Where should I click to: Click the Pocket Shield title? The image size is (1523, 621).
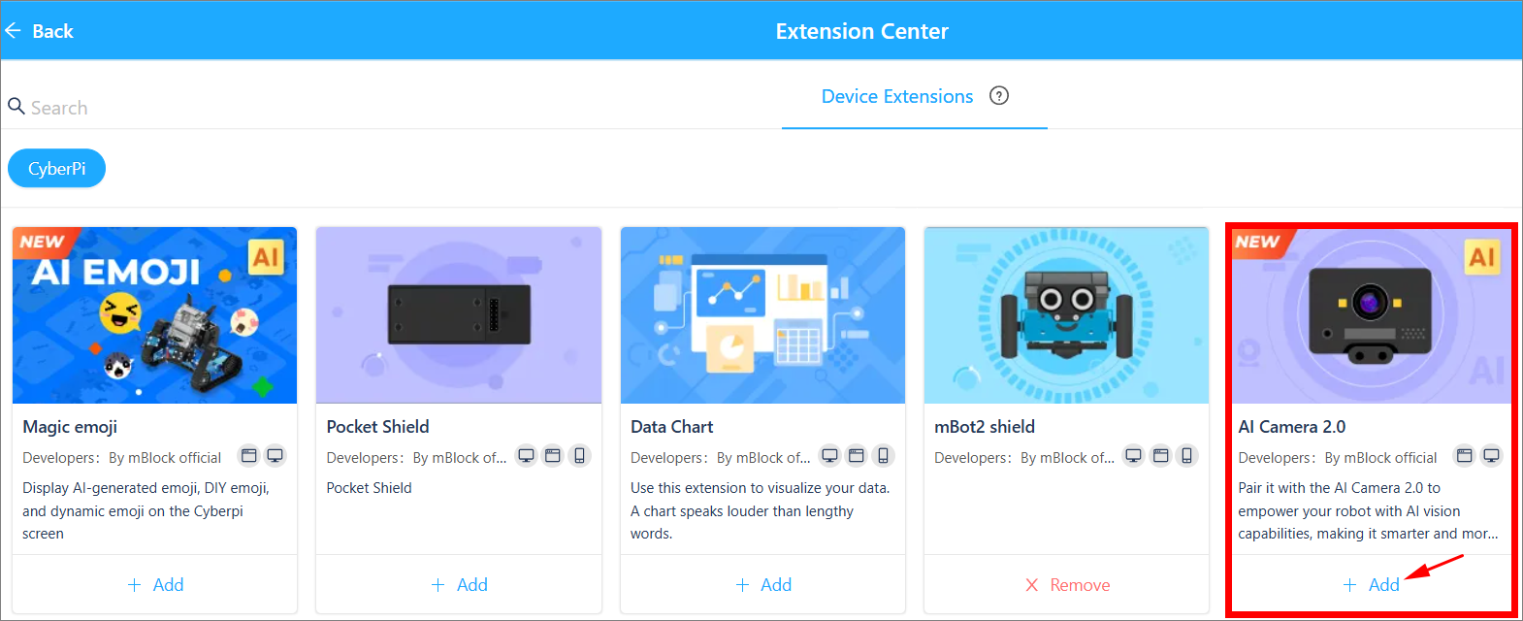pos(377,427)
